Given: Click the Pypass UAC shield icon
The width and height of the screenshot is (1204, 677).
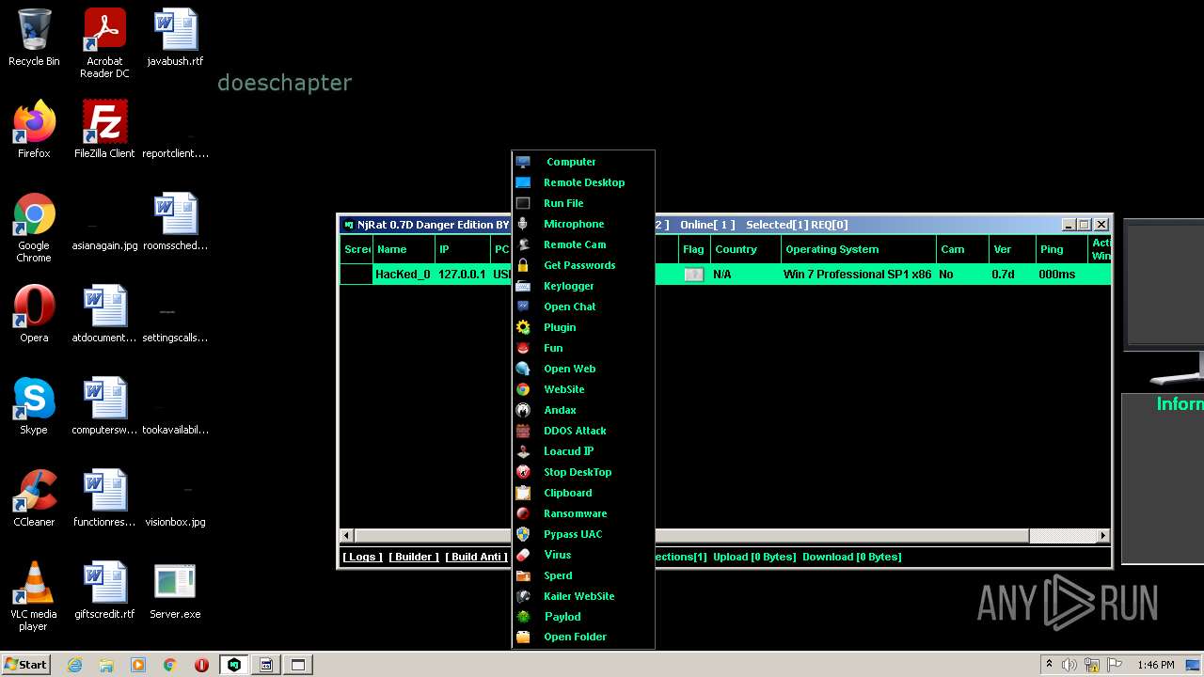Looking at the screenshot, I should click(x=523, y=534).
